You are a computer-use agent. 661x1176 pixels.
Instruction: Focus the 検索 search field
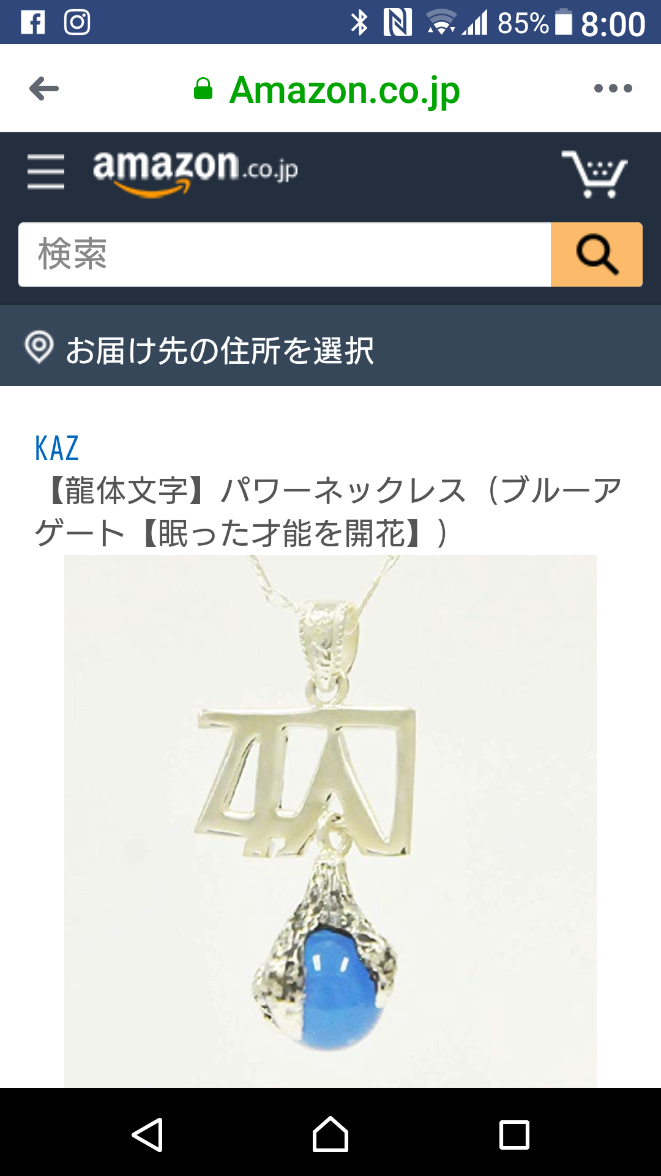tap(285, 254)
